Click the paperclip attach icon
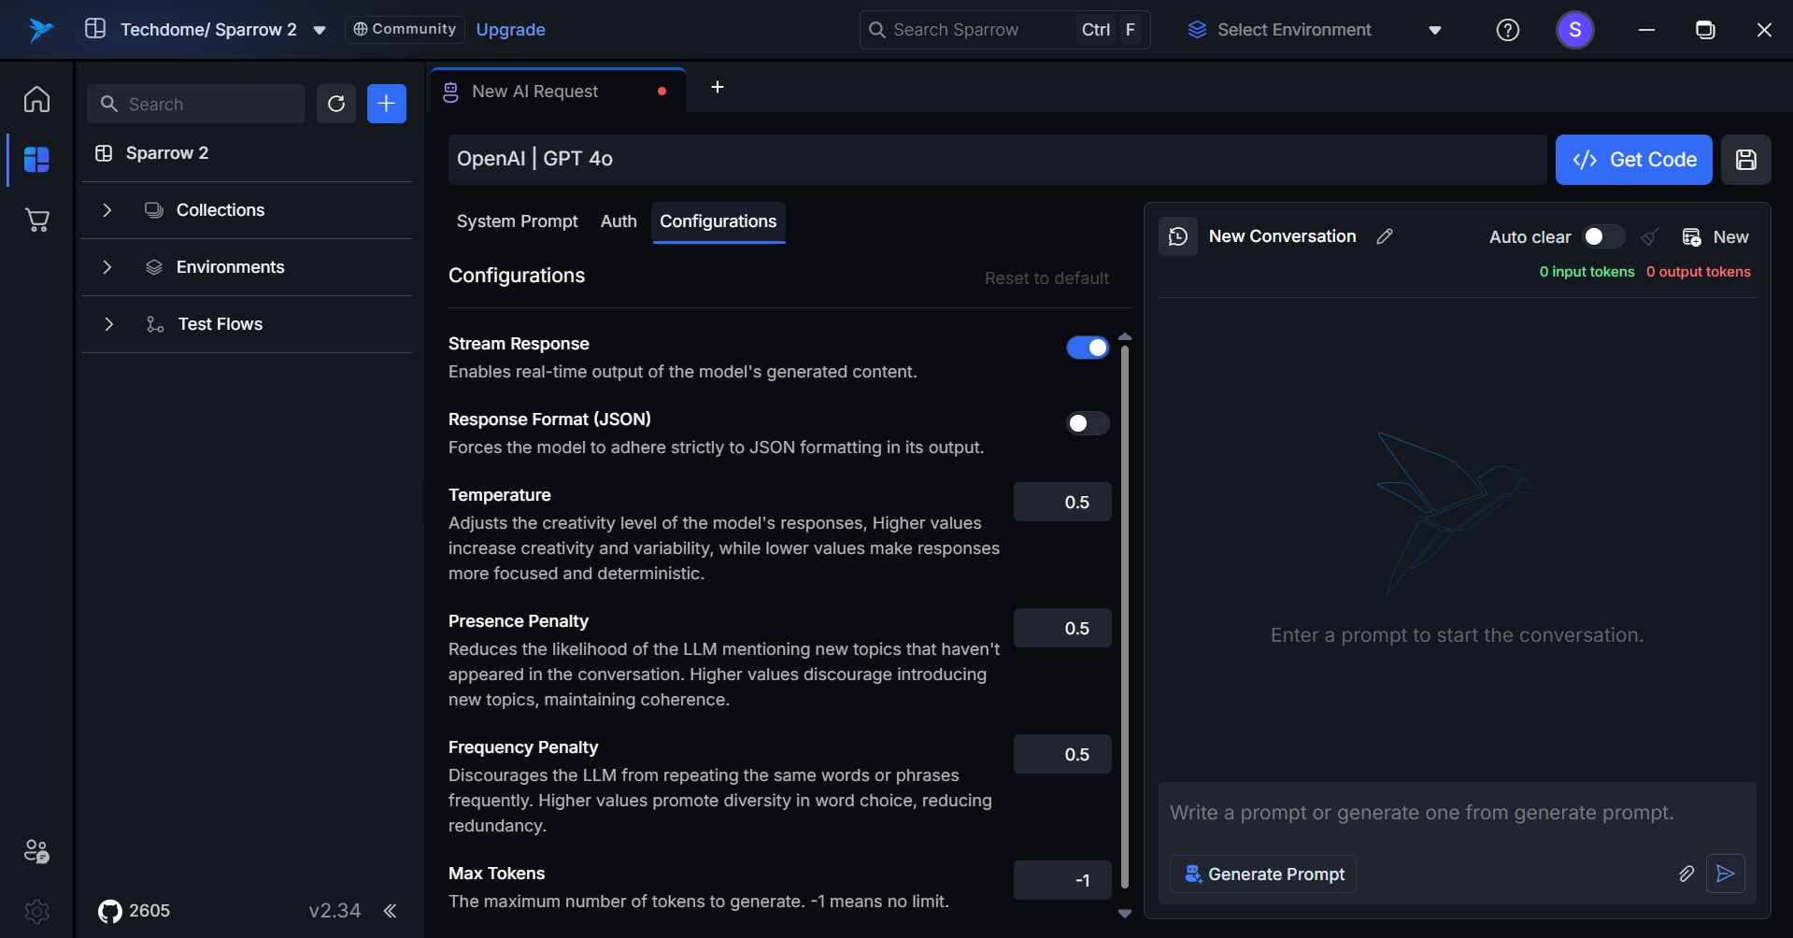 [x=1686, y=874]
